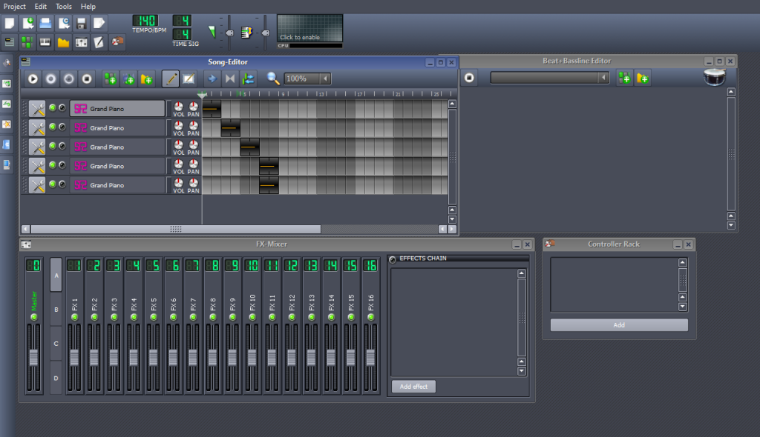Screen dimensions: 760x437
Task: Open track settings wrench for the first Grand Piano
Action: pyautogui.click(x=36, y=109)
